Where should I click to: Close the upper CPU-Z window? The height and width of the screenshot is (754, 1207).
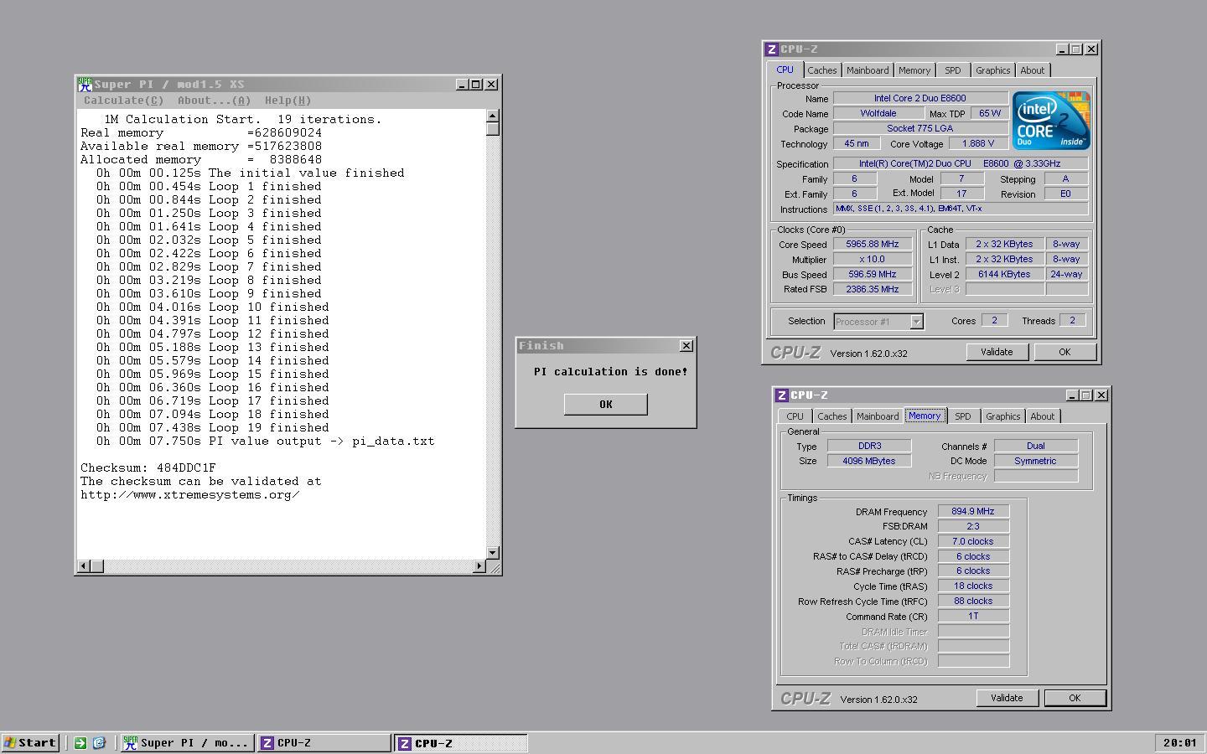(x=1091, y=49)
